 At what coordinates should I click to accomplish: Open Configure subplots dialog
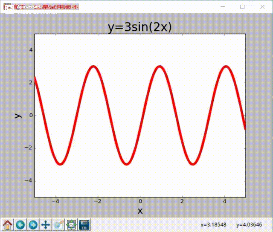(x=71, y=224)
